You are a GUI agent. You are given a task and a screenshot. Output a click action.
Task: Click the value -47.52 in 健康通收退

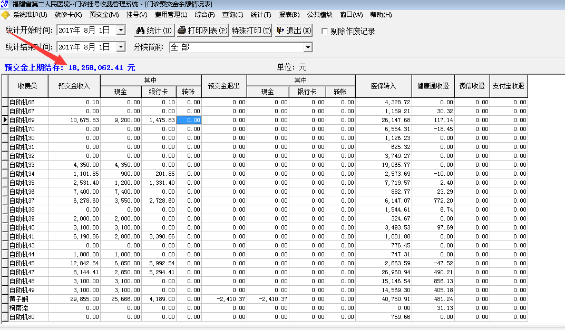[x=444, y=264]
